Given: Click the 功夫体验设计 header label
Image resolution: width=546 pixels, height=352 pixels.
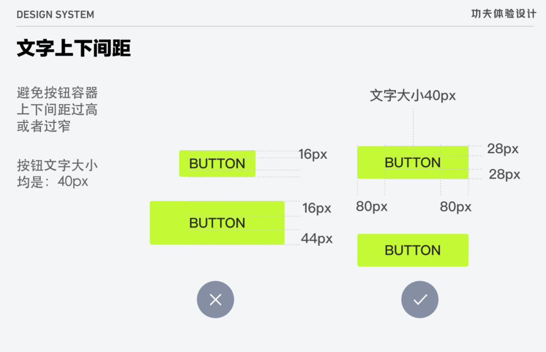Looking at the screenshot, I should pyautogui.click(x=504, y=14).
